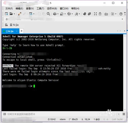Screen dimensions: 128x123
Task: Click the padlock Lock screen icon
Action: coord(100,14)
